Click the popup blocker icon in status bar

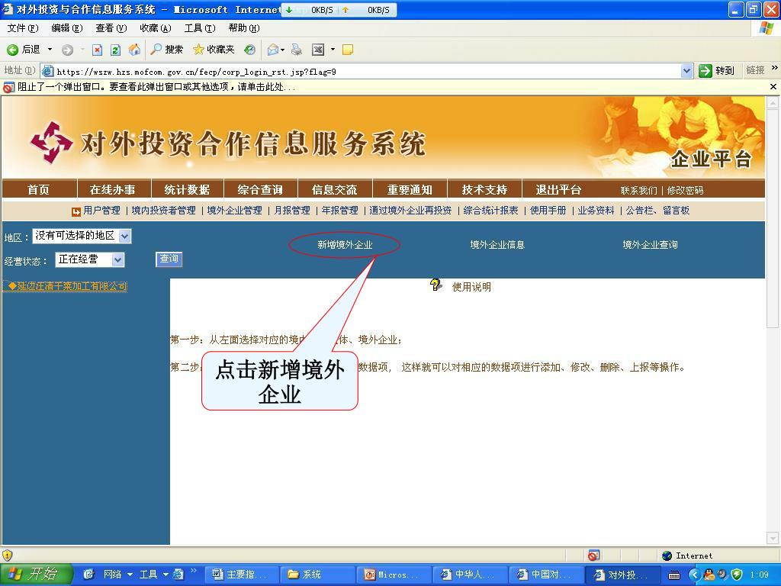pyautogui.click(x=593, y=555)
